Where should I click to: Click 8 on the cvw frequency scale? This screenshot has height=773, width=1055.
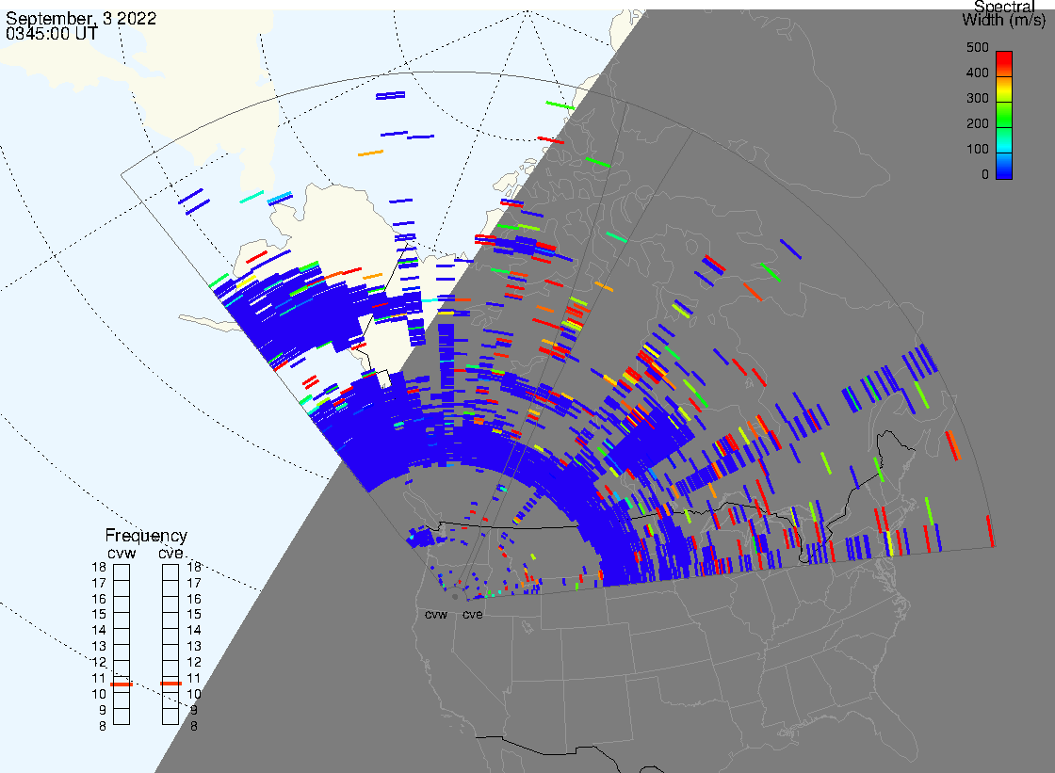point(103,726)
